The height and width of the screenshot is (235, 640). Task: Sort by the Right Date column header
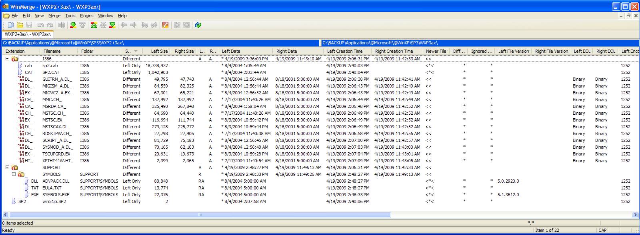(x=298, y=51)
